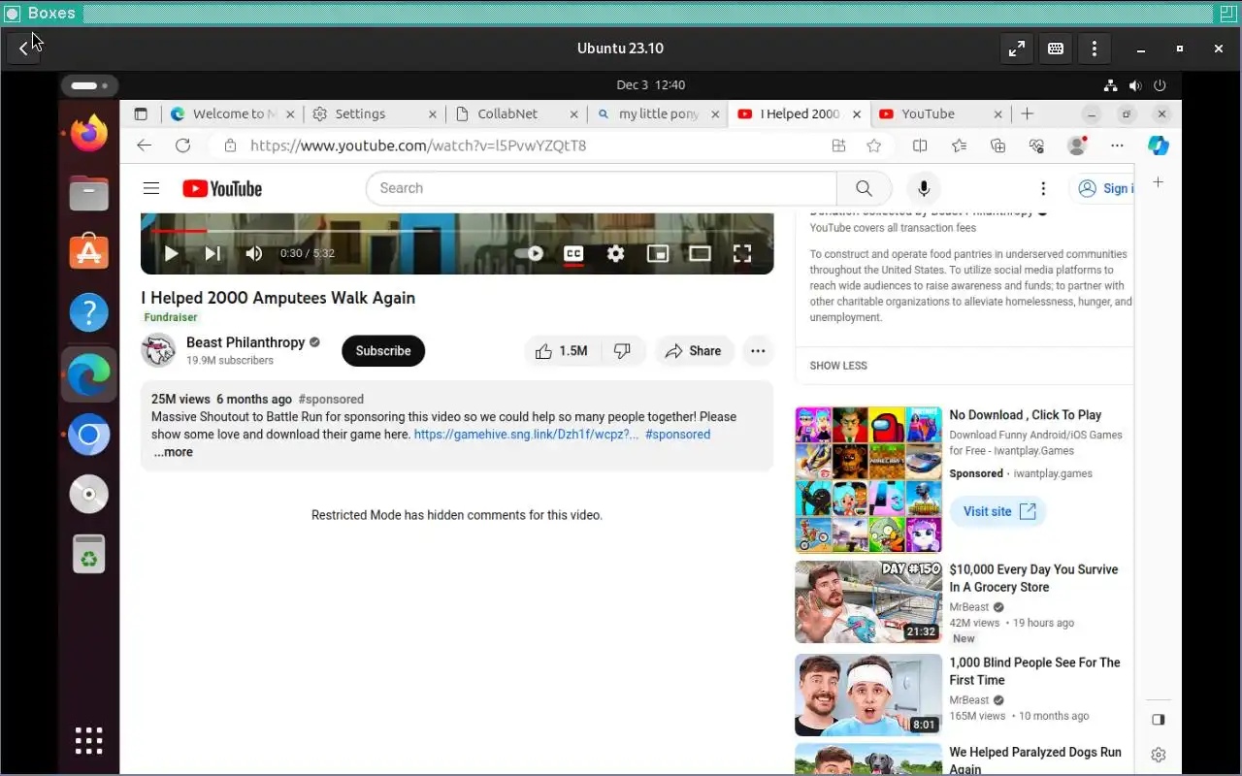Seek on the video progress bar
1242x776 pixels.
tap(457, 231)
